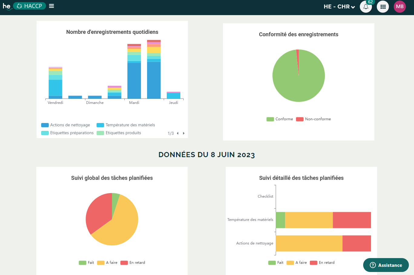
Task: Open the MB user profile avatar
Action: click(399, 7)
